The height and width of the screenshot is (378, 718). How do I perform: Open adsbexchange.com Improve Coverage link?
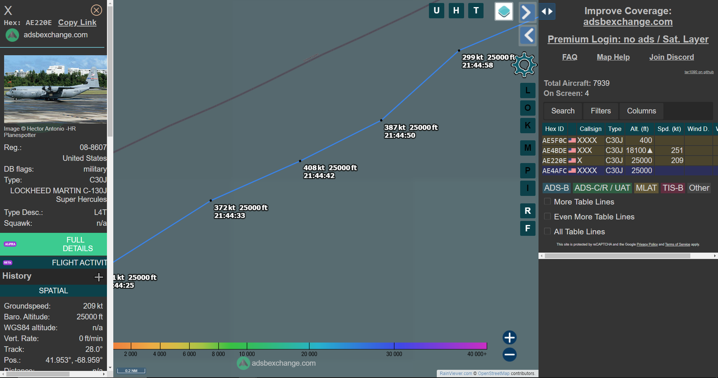click(628, 22)
